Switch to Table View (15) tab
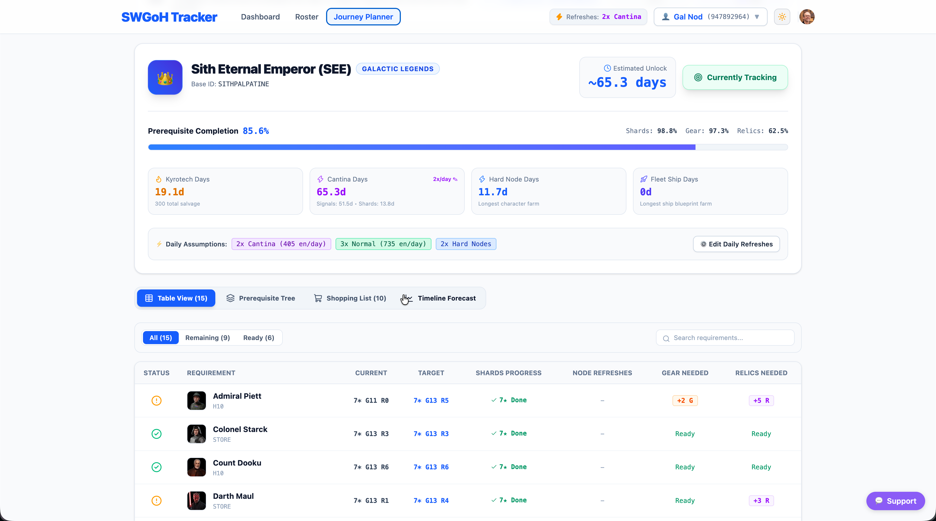This screenshot has width=936, height=521. tap(176, 298)
